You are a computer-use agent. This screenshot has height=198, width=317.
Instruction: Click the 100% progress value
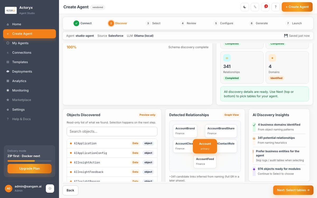(72, 47)
